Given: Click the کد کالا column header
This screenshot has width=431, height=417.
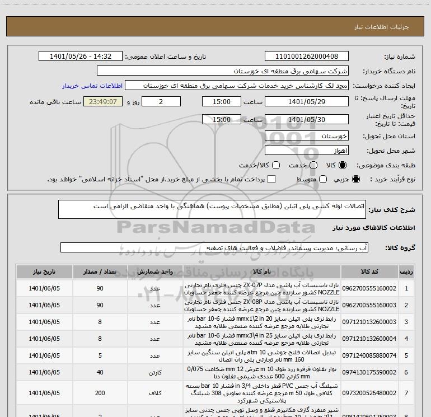Looking at the screenshot, I should point(368,271).
